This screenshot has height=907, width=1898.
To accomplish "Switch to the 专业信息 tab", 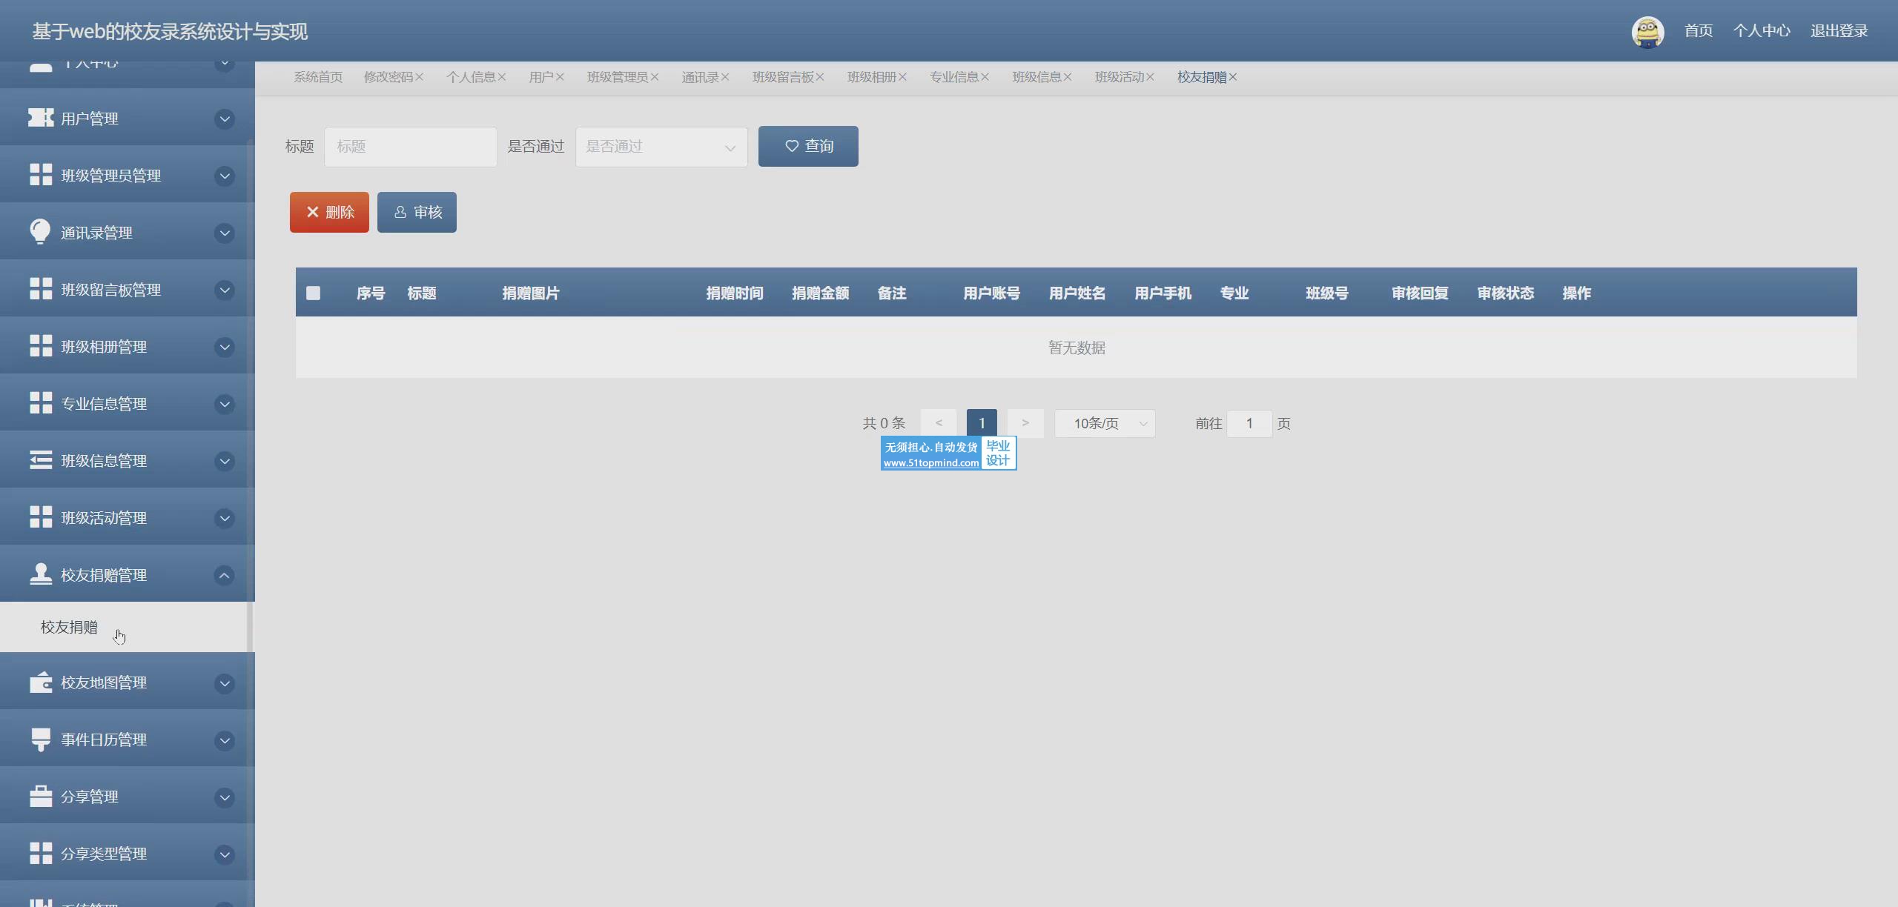I will point(954,77).
